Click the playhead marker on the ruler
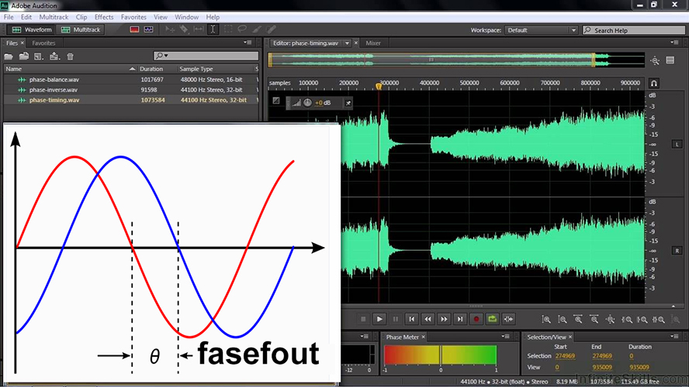 (x=379, y=87)
